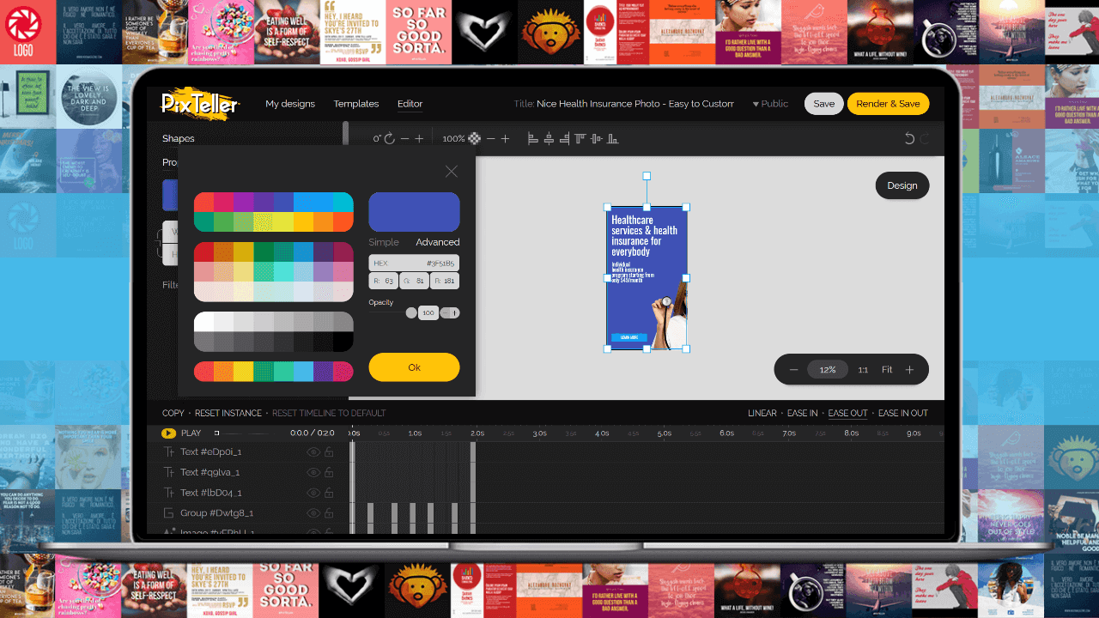Confirm color with Ok button
Image resolution: width=1099 pixels, height=618 pixels.
414,367
